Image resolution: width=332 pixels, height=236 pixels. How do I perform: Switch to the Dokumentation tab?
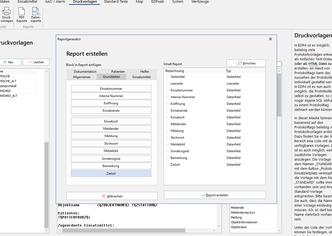85,72
